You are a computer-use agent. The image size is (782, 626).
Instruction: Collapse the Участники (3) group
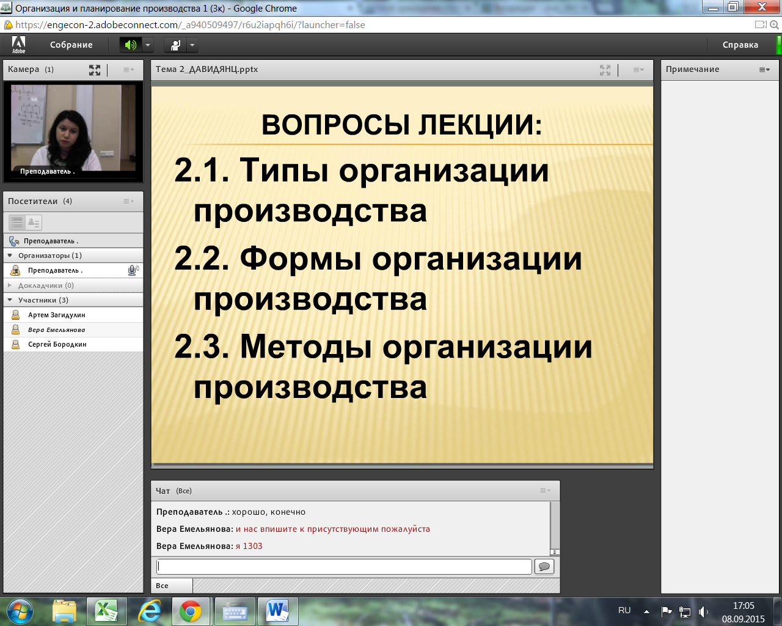point(10,300)
